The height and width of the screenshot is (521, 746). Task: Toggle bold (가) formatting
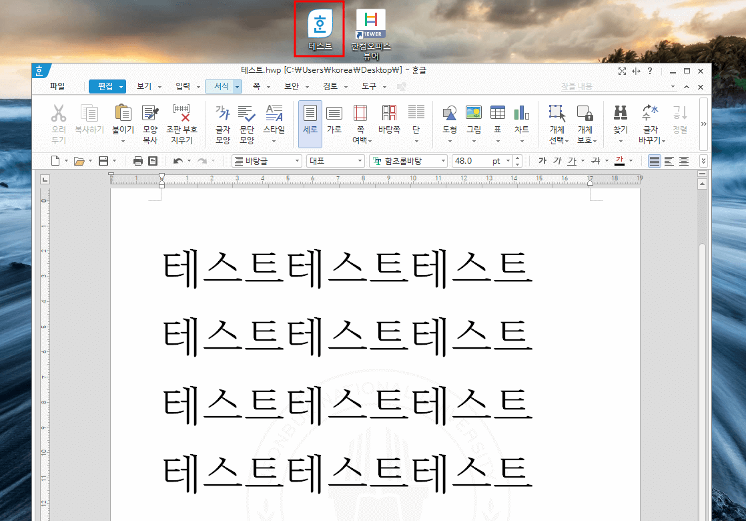[x=542, y=161]
